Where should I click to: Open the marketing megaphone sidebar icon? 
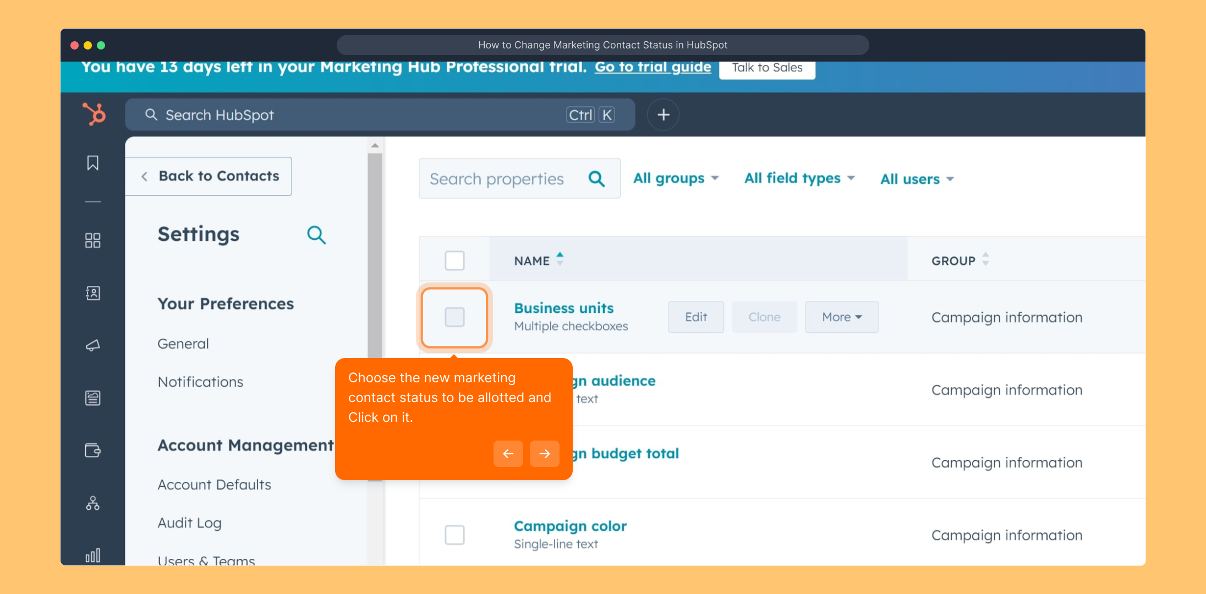click(x=92, y=345)
